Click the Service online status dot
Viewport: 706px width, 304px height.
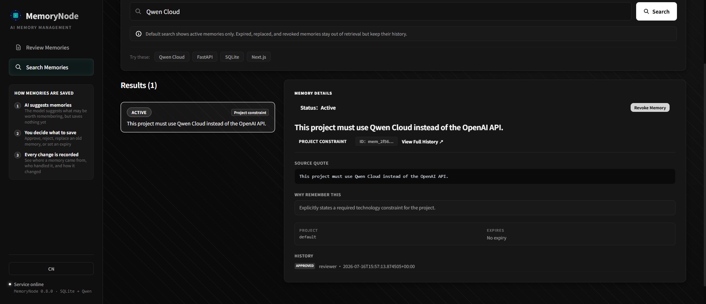[x=10, y=284]
